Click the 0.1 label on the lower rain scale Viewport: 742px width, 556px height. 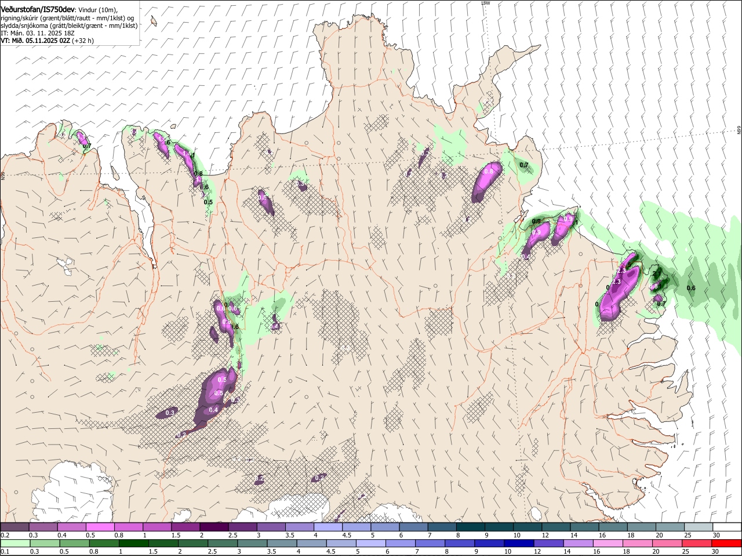click(x=5, y=551)
